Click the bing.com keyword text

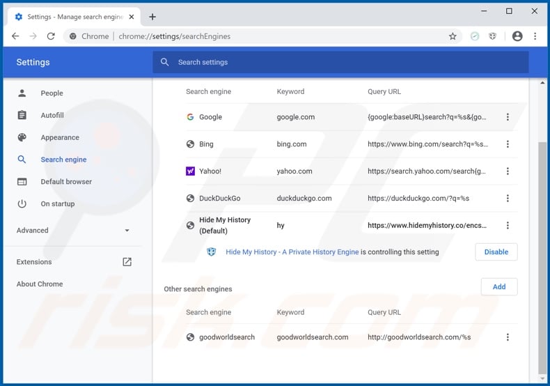pos(292,144)
